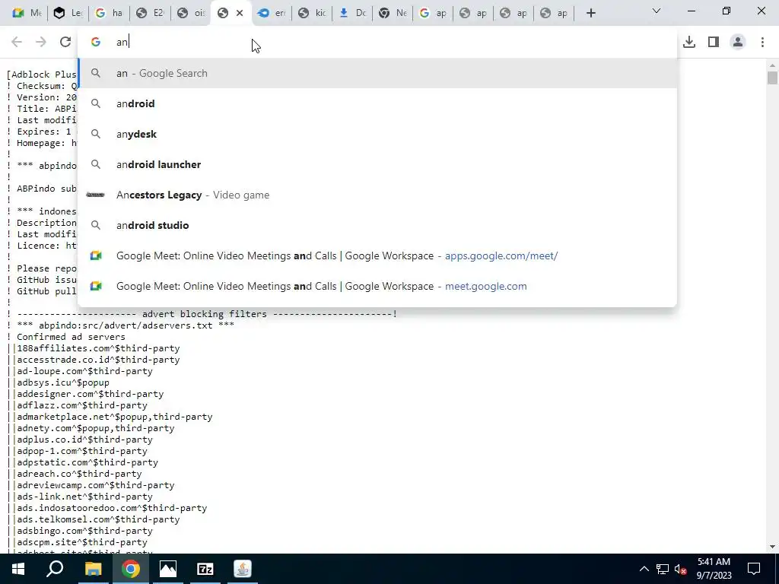Select the 'android studio' suggestion
Image resolution: width=779 pixels, height=584 pixels.
(377, 225)
